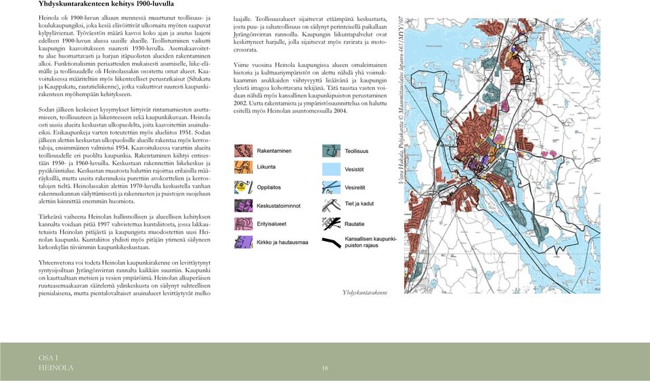
Task: Click the paragraph beginning 'Viime vuosina Heinola'
Action: 310,88
